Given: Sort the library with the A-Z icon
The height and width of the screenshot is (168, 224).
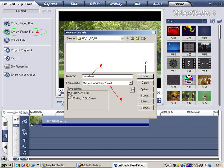Looking at the screenshot, I should (x=212, y=21).
